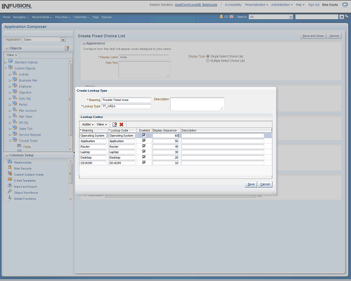351x281 pixels.
Task: Click Cancel in Create Lookup Type dialog
Action: point(265,184)
